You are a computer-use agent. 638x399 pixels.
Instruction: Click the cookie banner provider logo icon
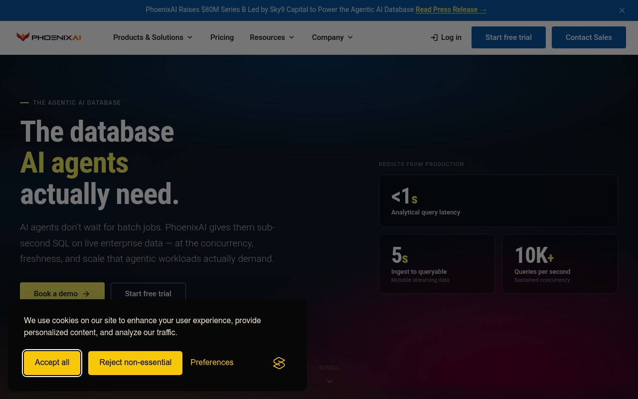pyautogui.click(x=279, y=363)
